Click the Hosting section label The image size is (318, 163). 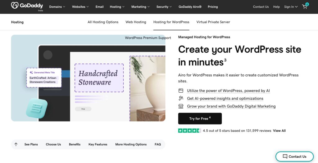(x=17, y=22)
